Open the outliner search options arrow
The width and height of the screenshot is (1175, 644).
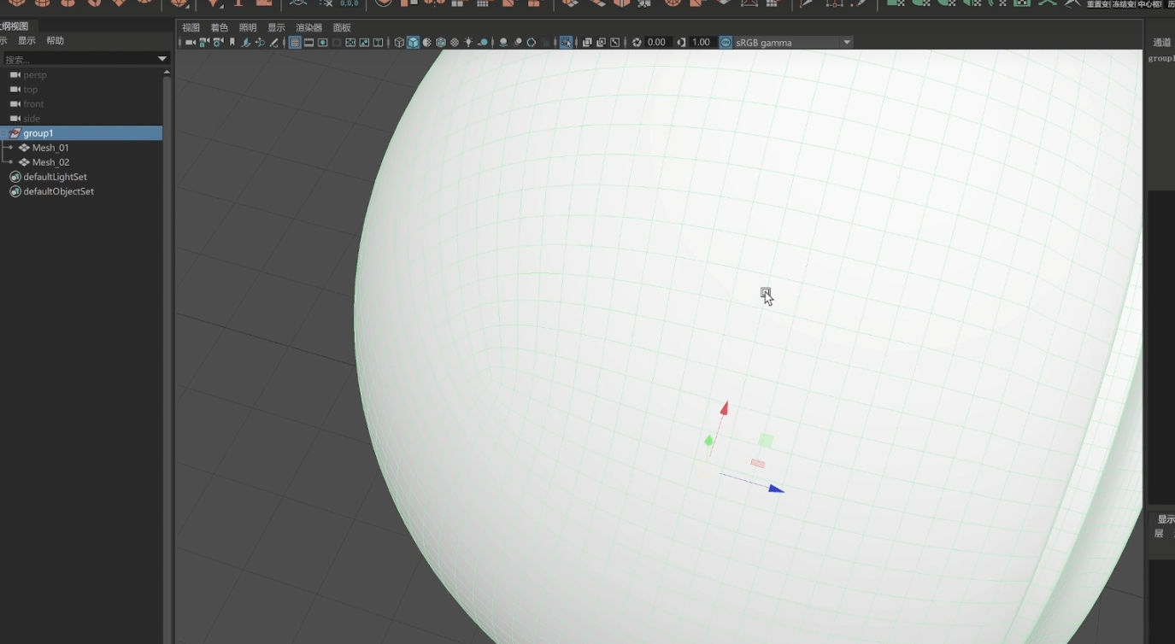[162, 59]
